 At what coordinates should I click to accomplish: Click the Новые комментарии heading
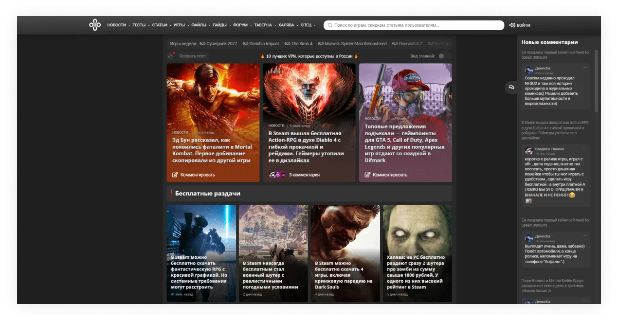coord(549,42)
